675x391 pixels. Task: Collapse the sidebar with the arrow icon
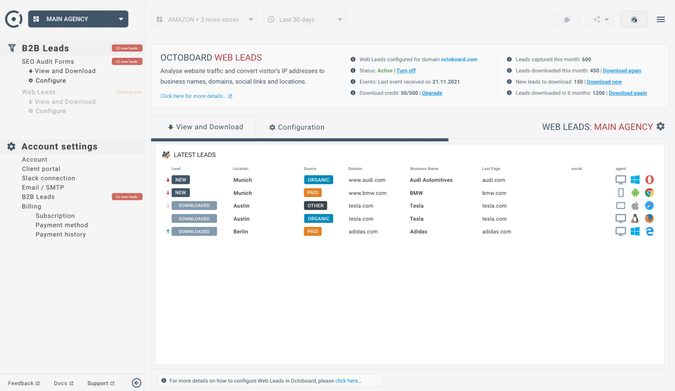137,383
